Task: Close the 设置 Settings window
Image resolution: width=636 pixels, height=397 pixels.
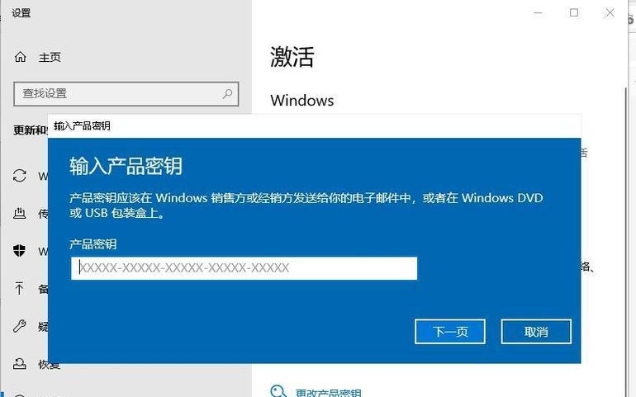Action: coord(610,13)
